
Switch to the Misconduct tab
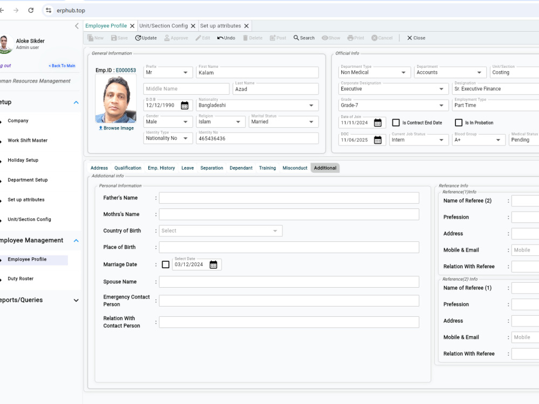(x=295, y=168)
